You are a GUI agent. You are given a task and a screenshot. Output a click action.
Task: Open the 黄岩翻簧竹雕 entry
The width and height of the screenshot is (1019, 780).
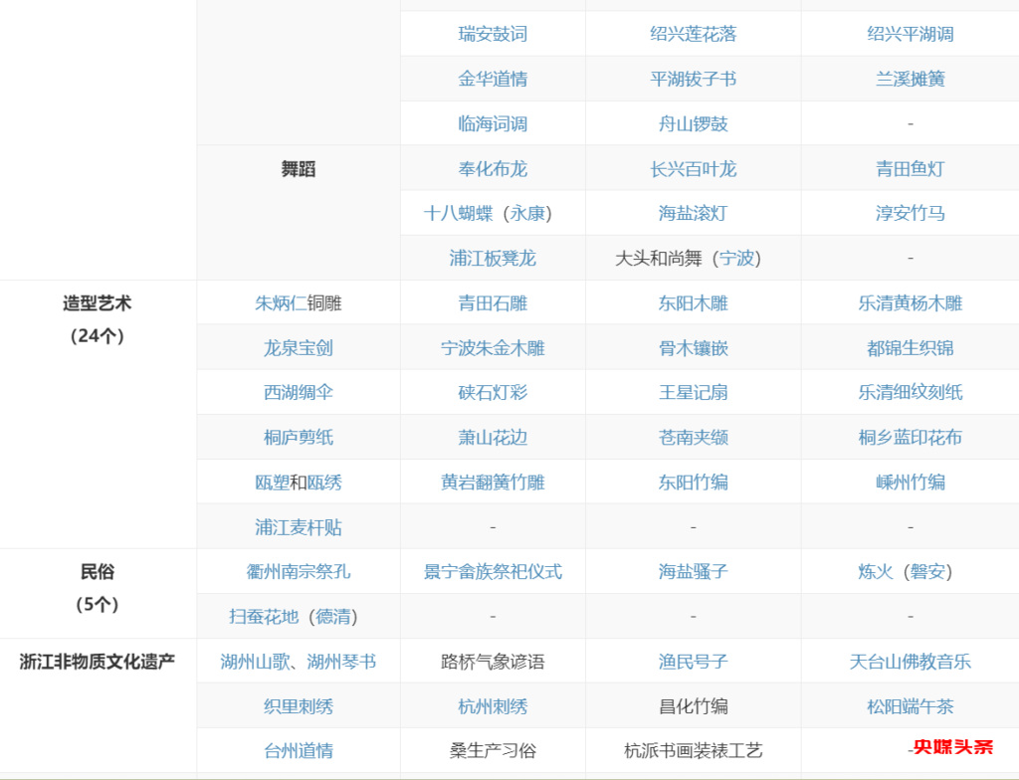tap(492, 482)
